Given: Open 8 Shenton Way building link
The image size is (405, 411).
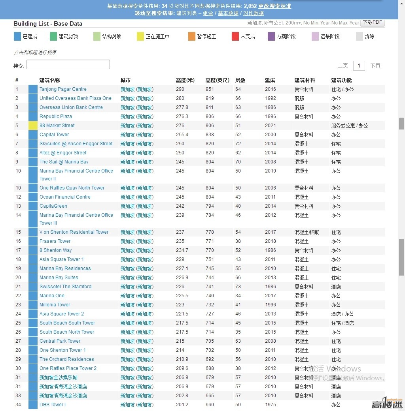Looking at the screenshot, I should coord(55,250).
